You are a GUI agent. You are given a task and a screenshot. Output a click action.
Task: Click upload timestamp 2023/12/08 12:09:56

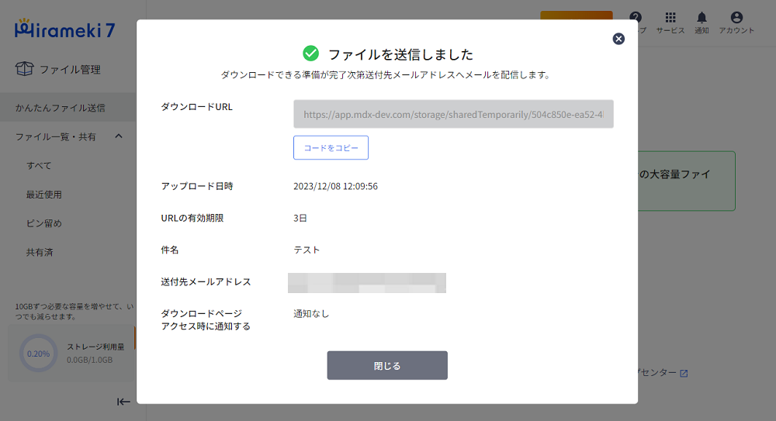coord(335,186)
